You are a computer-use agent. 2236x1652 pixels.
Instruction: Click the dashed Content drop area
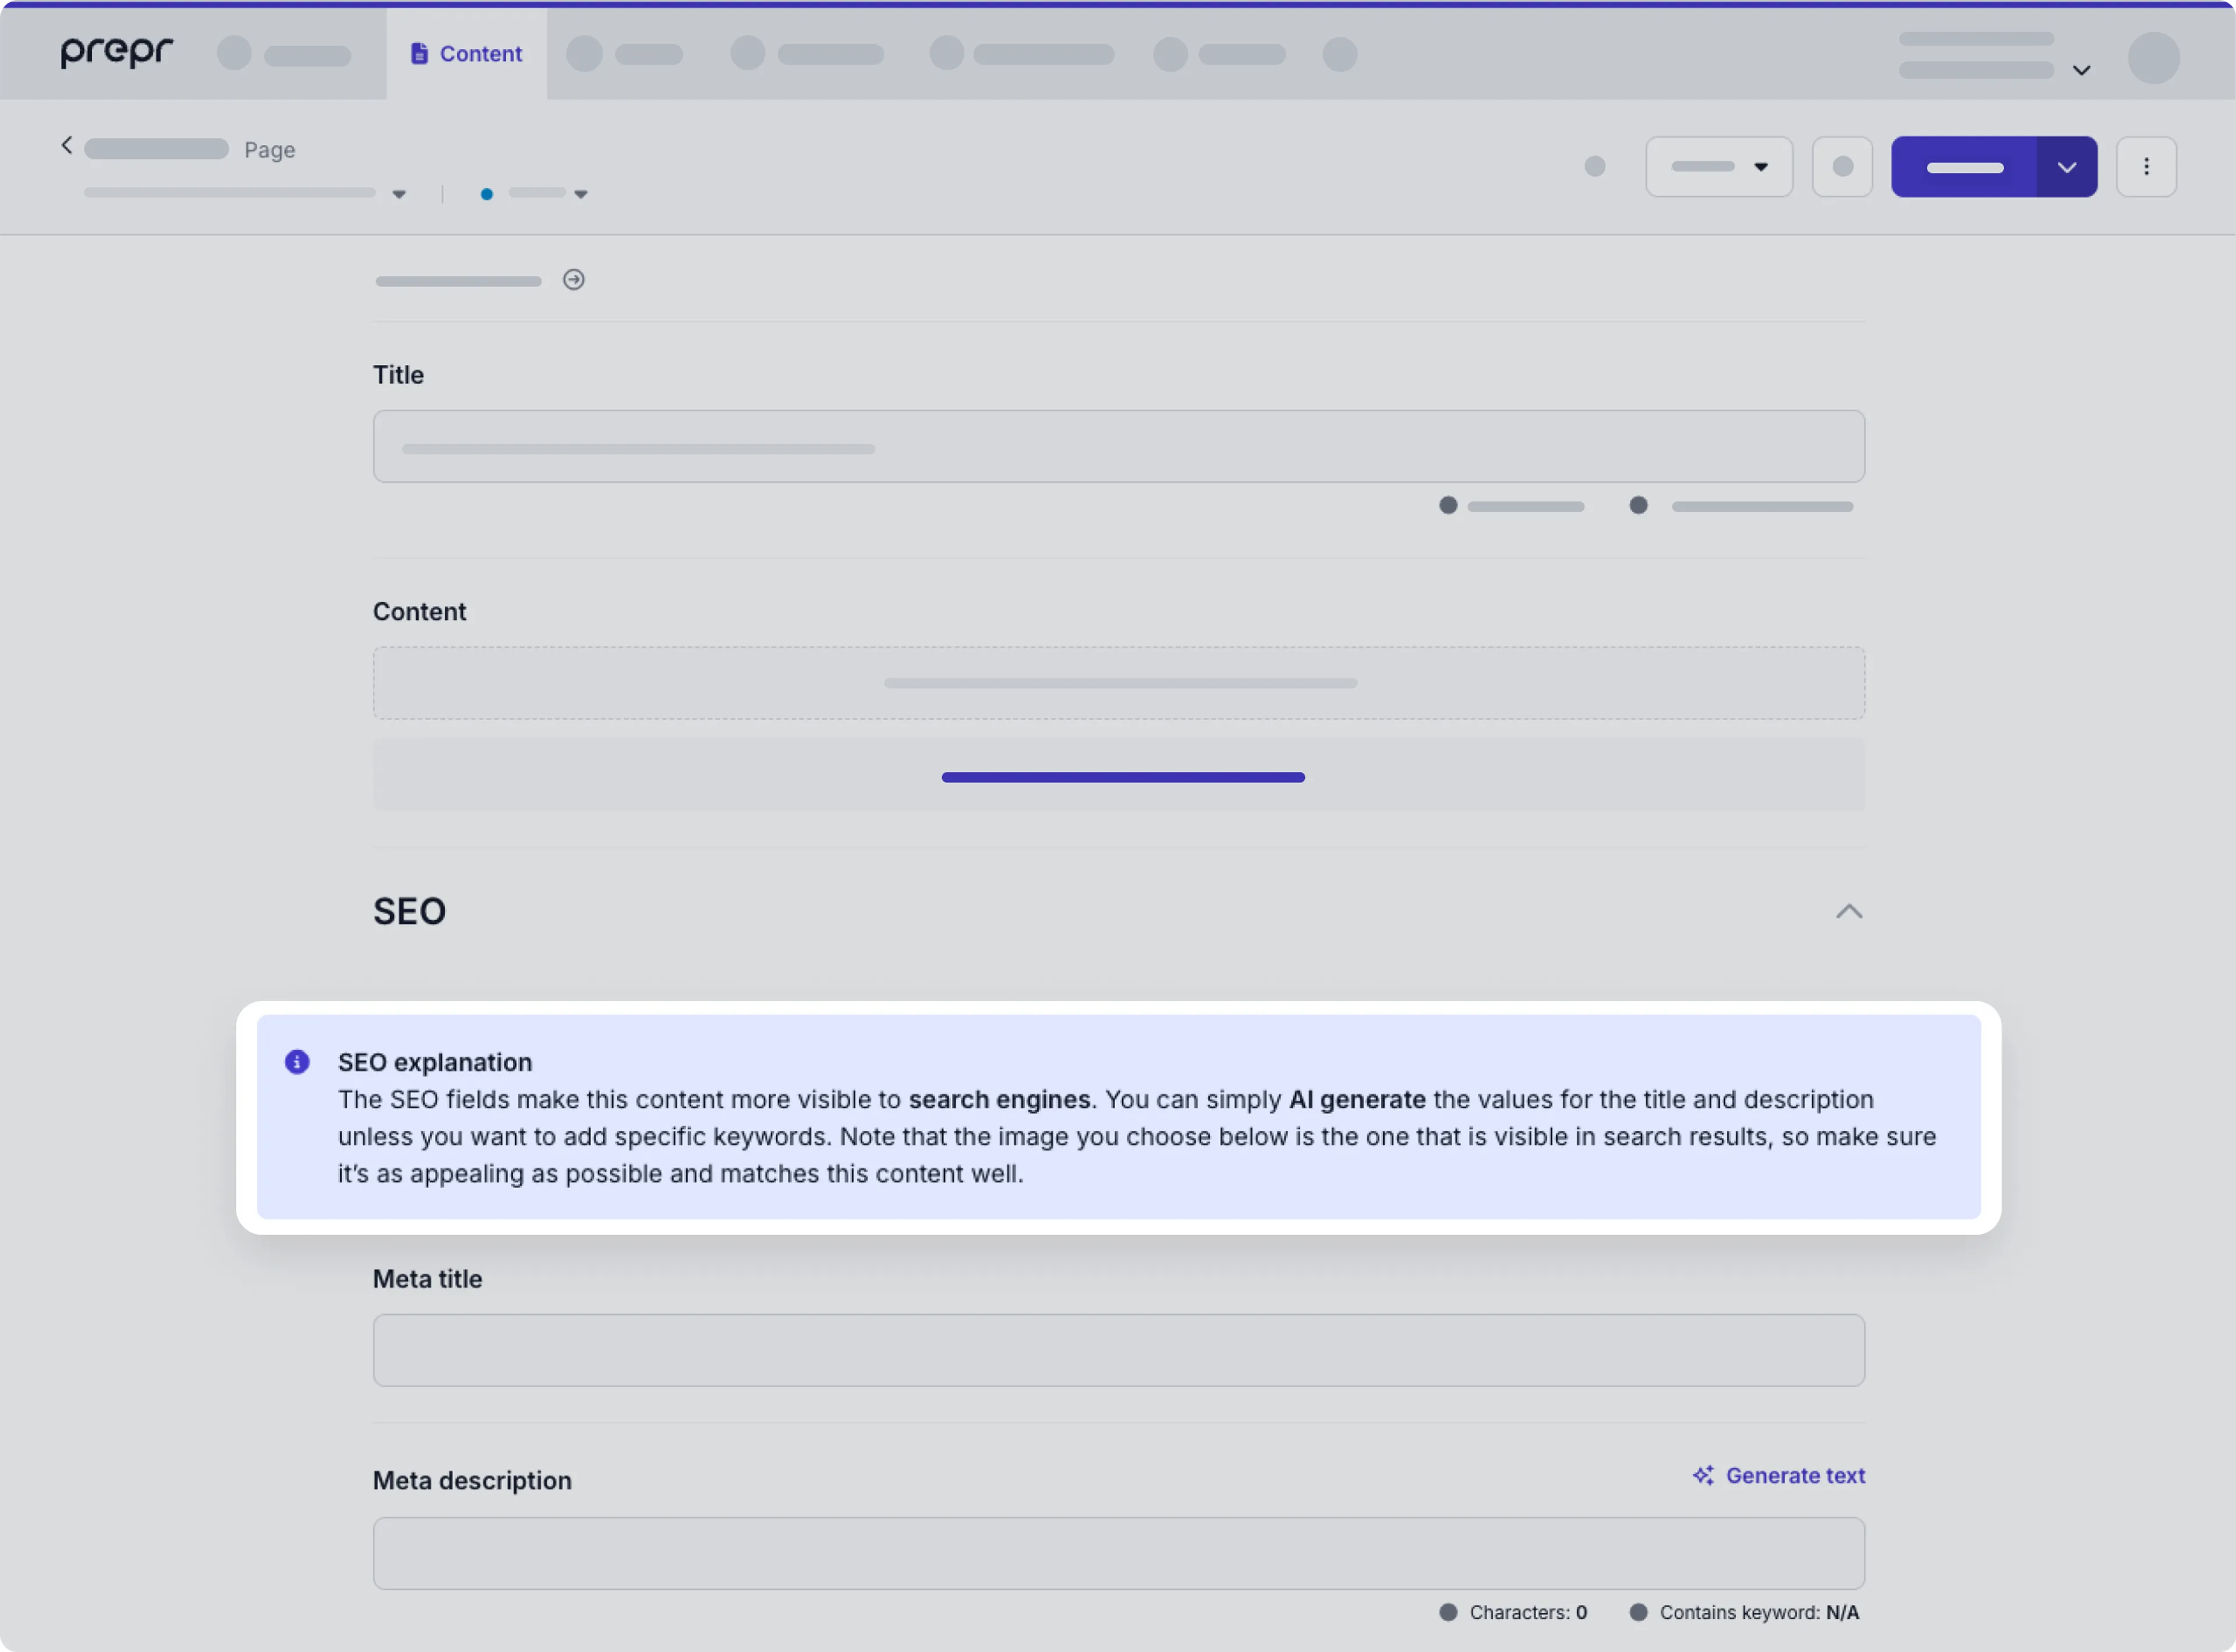1119,683
